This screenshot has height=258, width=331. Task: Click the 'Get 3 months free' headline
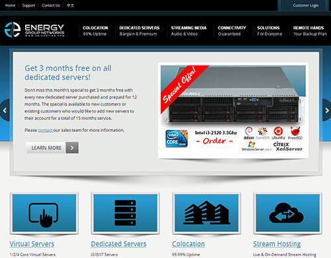[x=68, y=73]
